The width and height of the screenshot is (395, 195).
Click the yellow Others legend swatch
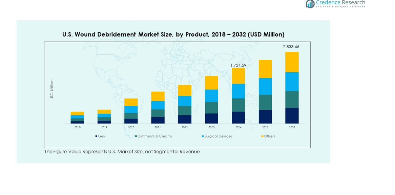coord(262,136)
